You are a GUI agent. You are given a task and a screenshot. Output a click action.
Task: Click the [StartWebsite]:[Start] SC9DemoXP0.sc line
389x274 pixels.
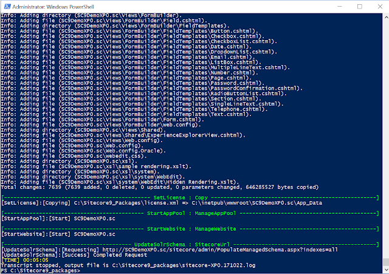[58, 234]
